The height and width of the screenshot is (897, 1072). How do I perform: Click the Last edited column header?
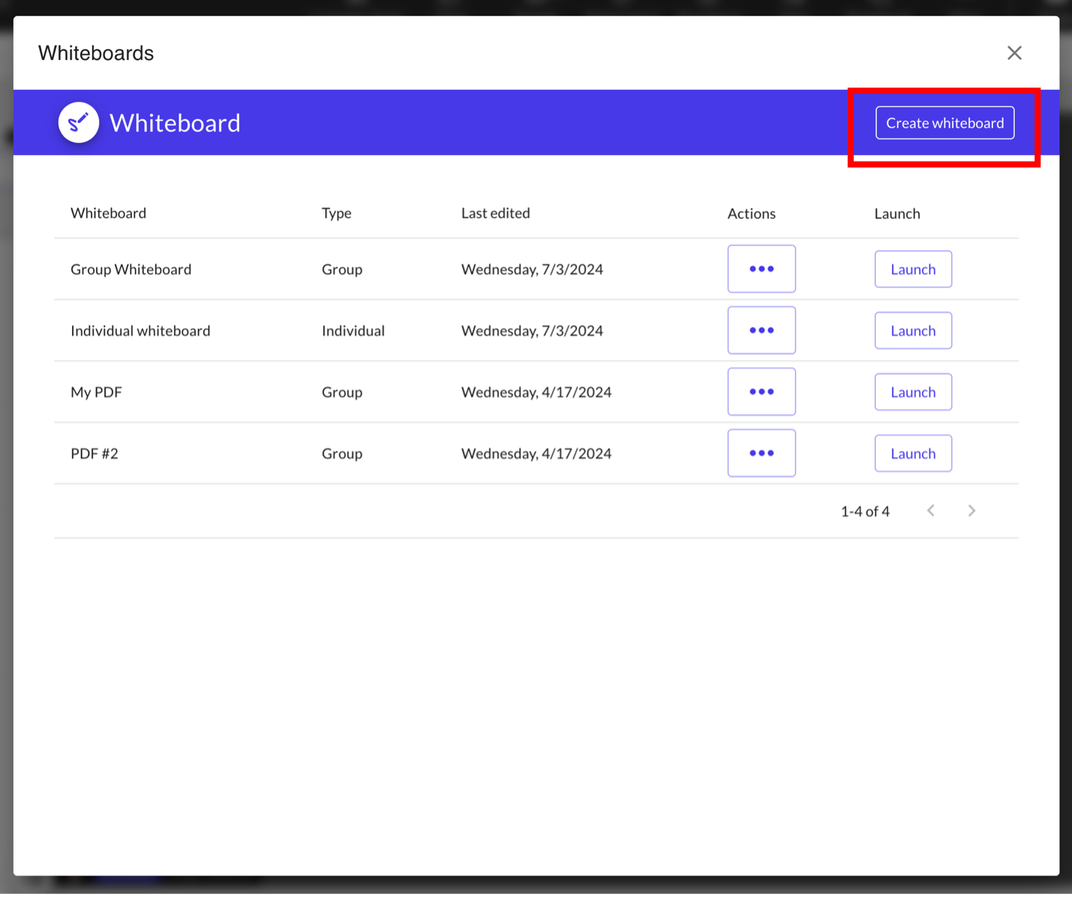coord(495,214)
